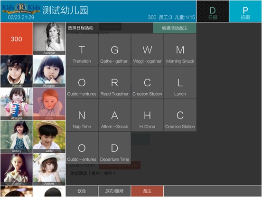This screenshot has height=197, width=262.
Task: Select the Afternoon Snack activity tile
Action: [114, 115]
